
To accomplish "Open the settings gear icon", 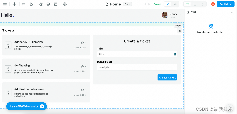I will pos(65,4).
